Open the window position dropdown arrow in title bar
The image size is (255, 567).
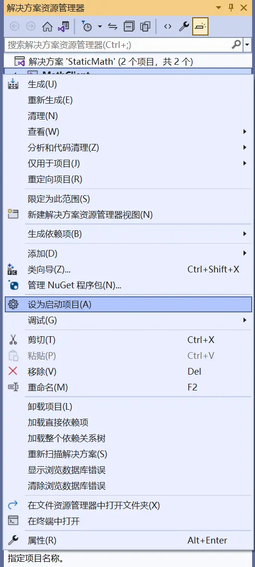[218, 8]
